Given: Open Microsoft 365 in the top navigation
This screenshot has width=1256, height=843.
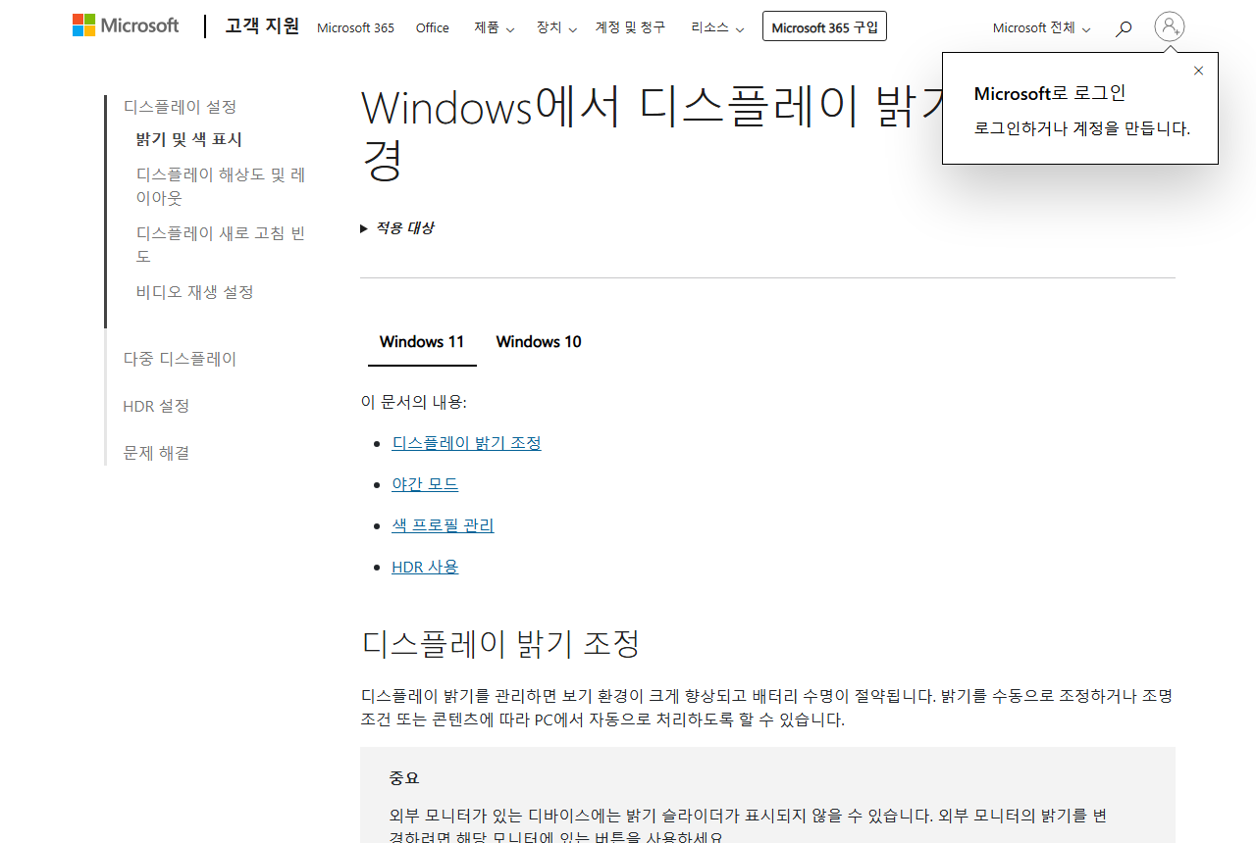Looking at the screenshot, I should tap(355, 27).
